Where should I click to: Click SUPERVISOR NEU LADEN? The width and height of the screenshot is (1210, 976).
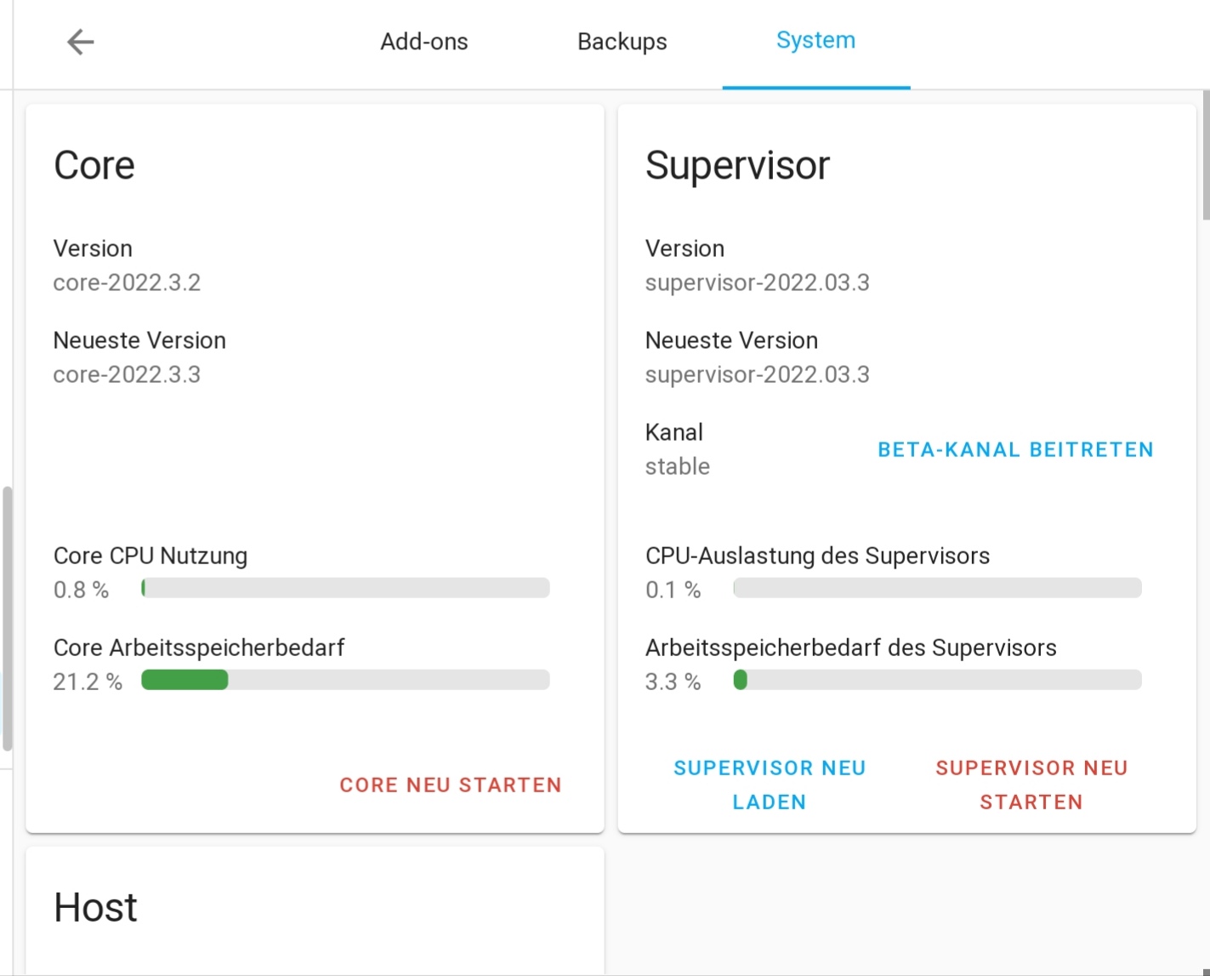tap(770, 785)
